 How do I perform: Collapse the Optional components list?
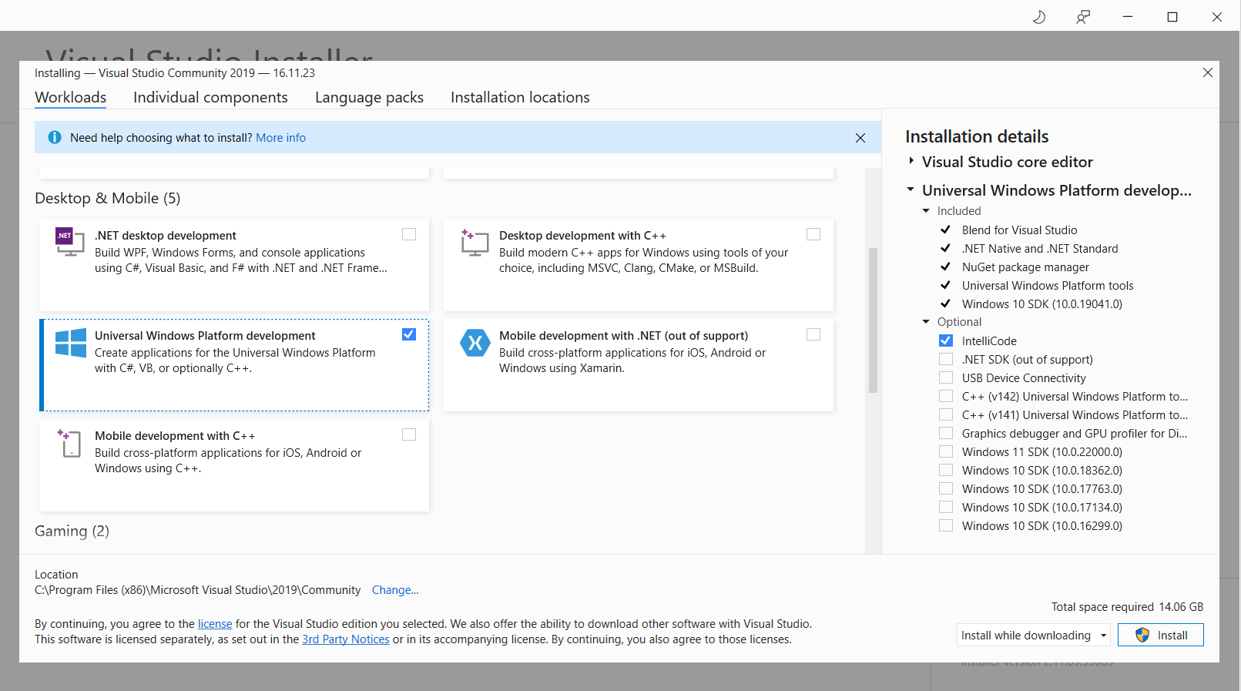tap(926, 322)
